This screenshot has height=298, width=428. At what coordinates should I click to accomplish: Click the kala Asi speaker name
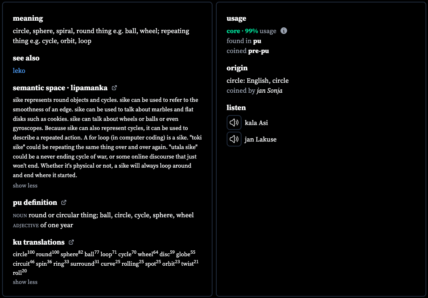pos(256,123)
